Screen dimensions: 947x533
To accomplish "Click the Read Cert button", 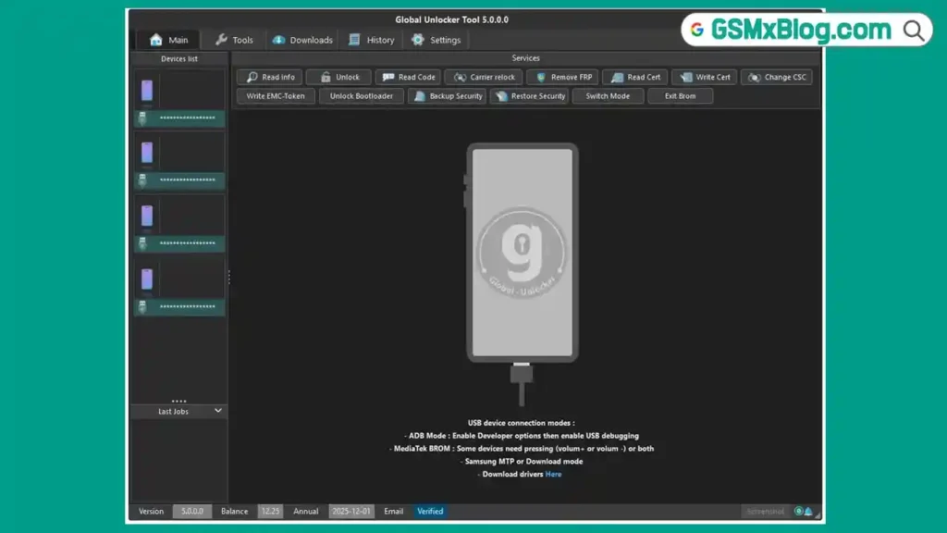I will coord(634,78).
